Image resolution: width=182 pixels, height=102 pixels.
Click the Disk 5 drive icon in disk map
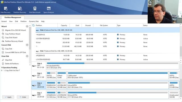tap(34, 76)
